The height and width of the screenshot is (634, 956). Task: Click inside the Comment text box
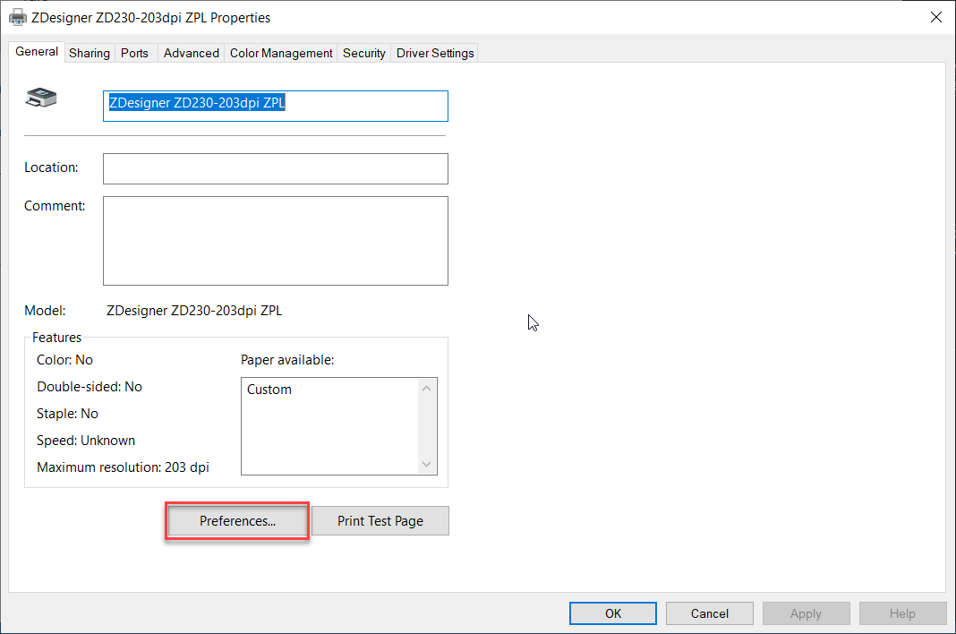(276, 240)
